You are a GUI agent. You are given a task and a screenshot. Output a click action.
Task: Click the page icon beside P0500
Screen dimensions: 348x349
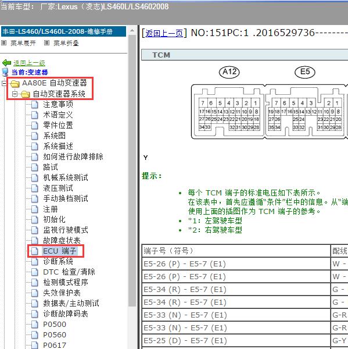tap(35, 325)
